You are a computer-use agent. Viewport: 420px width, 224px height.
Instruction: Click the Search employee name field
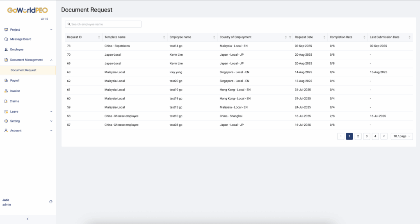[x=103, y=24]
